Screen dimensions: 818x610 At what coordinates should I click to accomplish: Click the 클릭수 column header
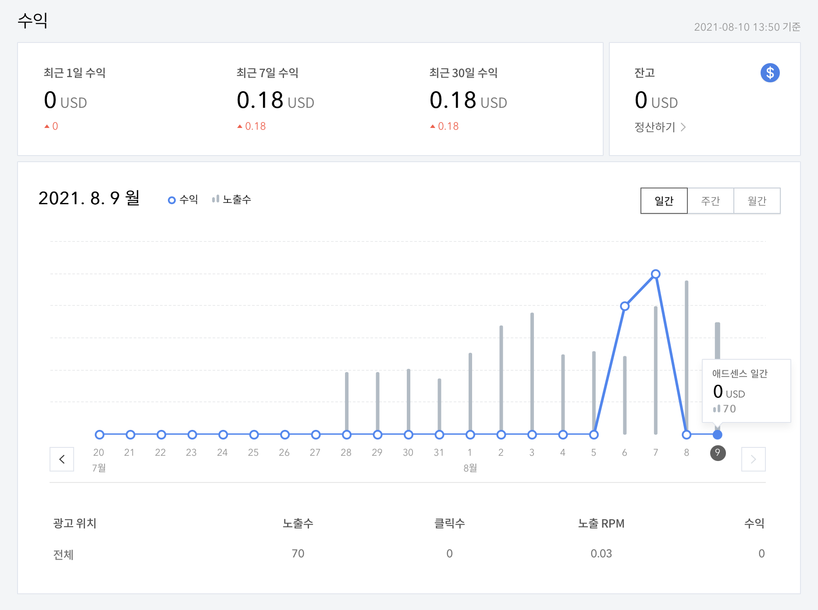pos(449,523)
